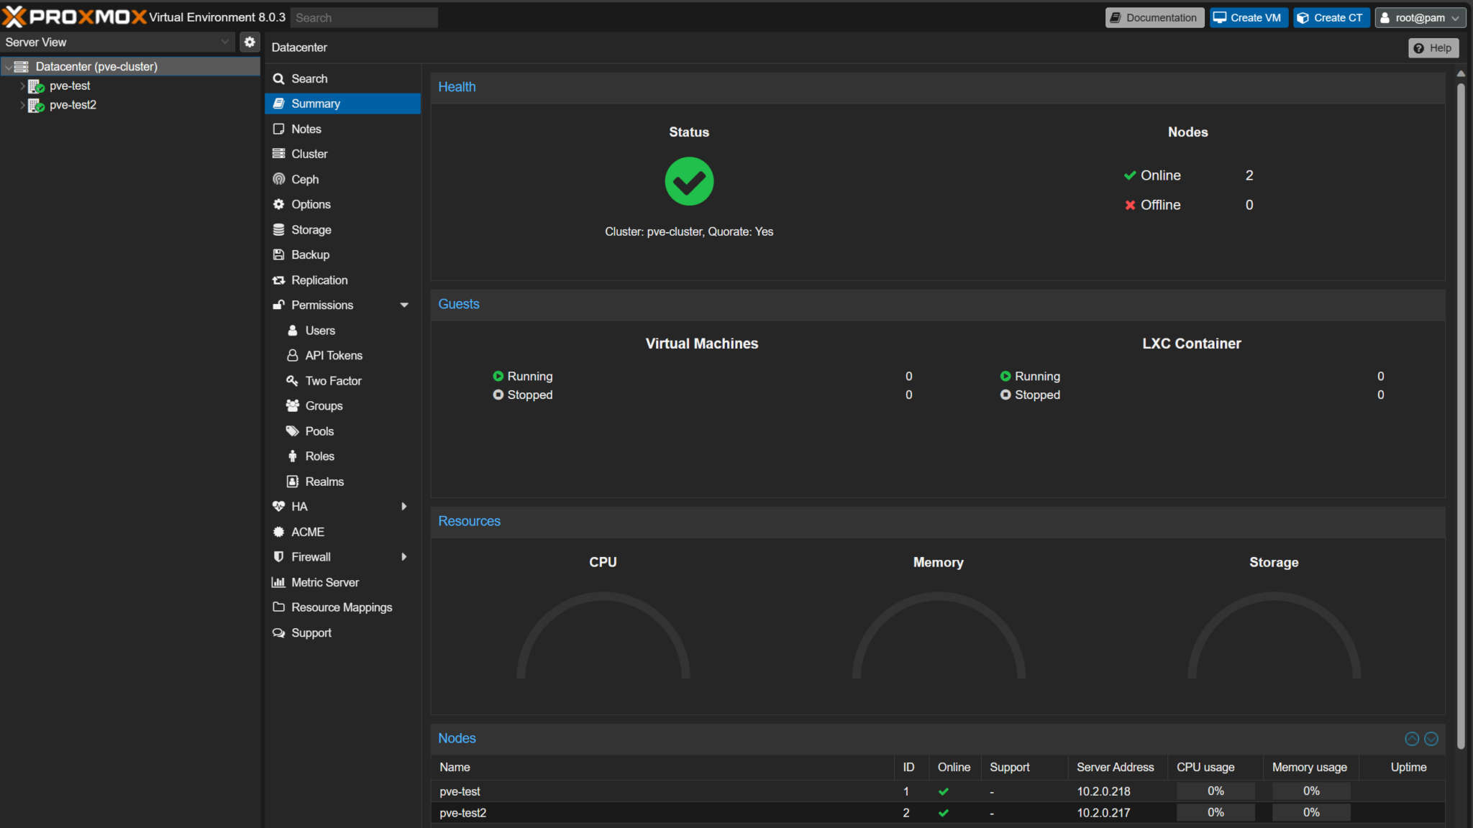Open the Cluster menu item

pyautogui.click(x=342, y=154)
